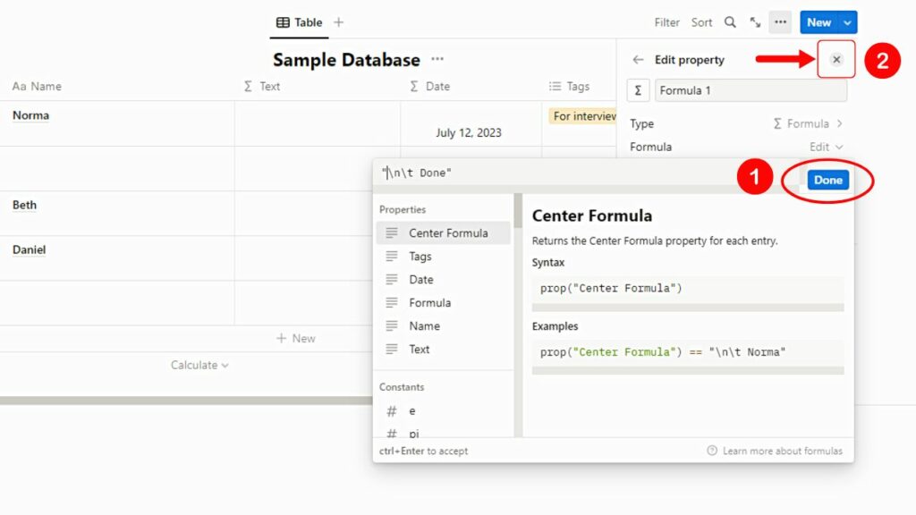Click the Σ icon beside the Formula 1 field
The height and width of the screenshot is (515, 916).
(x=638, y=90)
